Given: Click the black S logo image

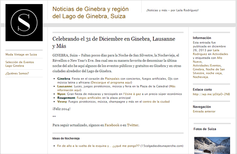Looking at the screenshot, I should [x=24, y=23].
